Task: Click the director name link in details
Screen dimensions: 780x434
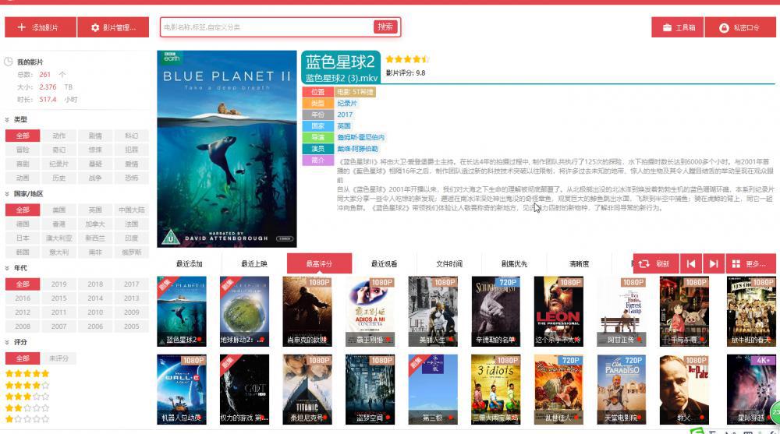Action: pos(360,137)
